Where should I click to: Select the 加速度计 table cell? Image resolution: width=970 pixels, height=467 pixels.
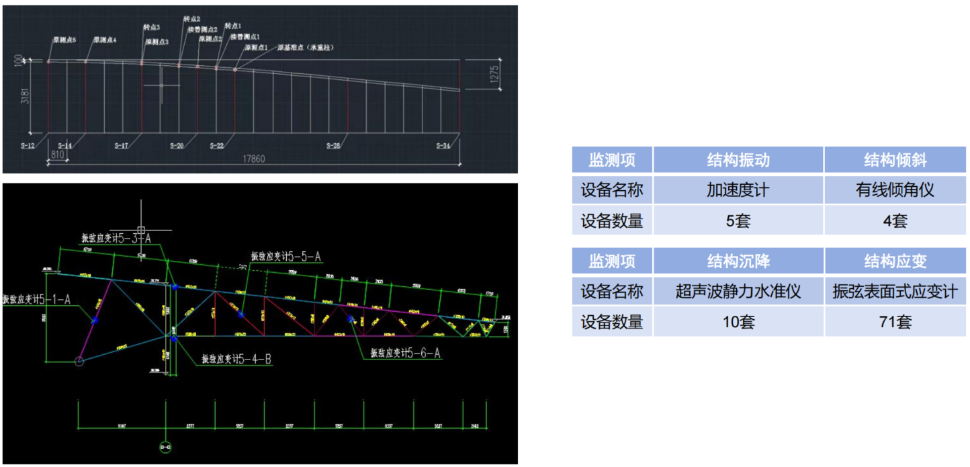(x=738, y=191)
